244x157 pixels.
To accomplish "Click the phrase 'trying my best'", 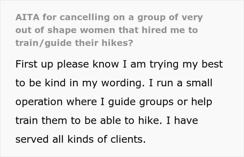I will 186,64.
